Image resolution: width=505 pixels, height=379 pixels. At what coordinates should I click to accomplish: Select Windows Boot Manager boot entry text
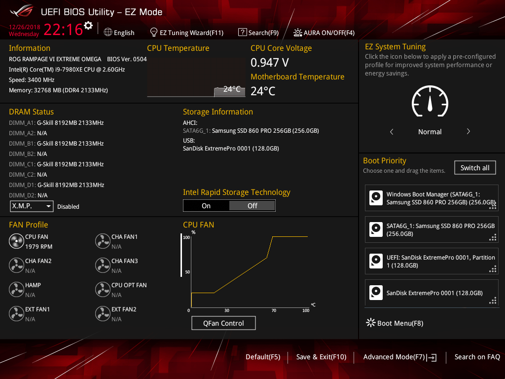tap(440, 198)
